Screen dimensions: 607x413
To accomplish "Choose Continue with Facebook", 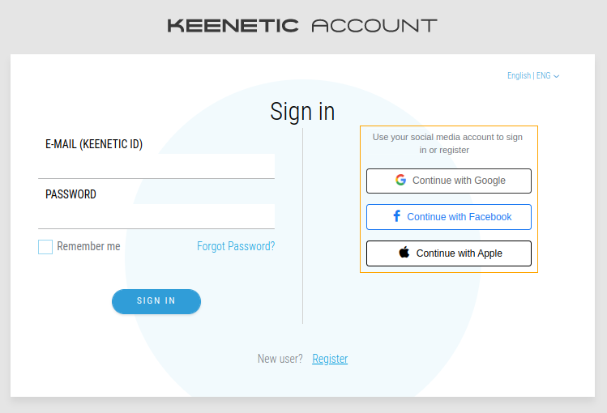I will pos(449,217).
